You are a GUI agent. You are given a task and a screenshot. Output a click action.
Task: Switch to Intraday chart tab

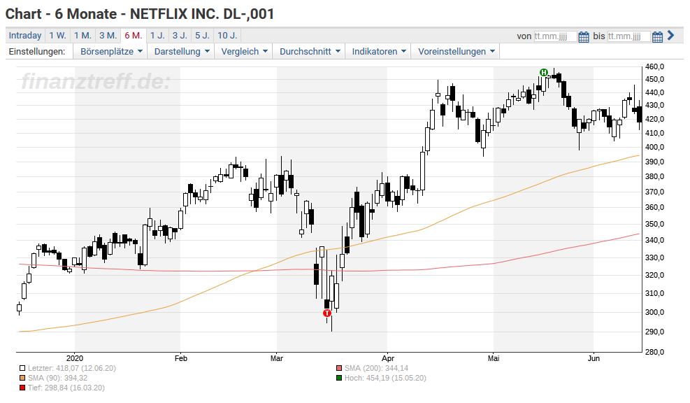click(25, 35)
